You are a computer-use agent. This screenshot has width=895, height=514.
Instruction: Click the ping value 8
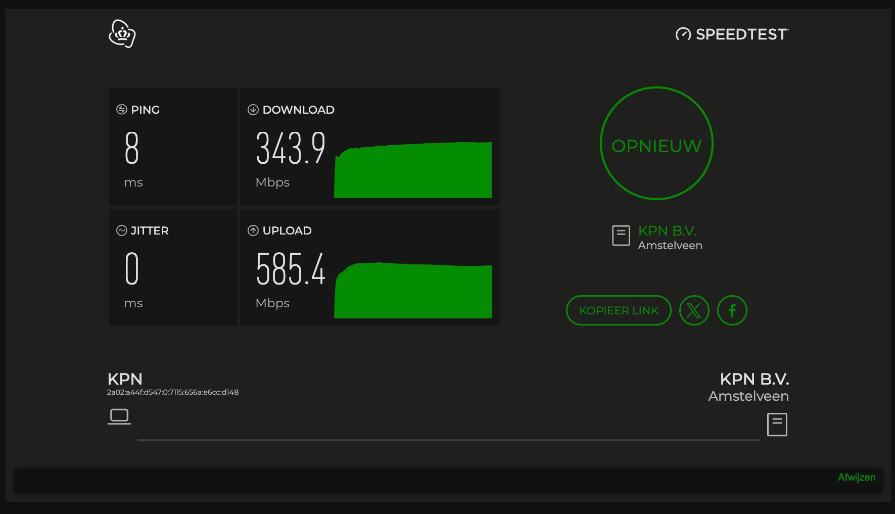tap(132, 148)
